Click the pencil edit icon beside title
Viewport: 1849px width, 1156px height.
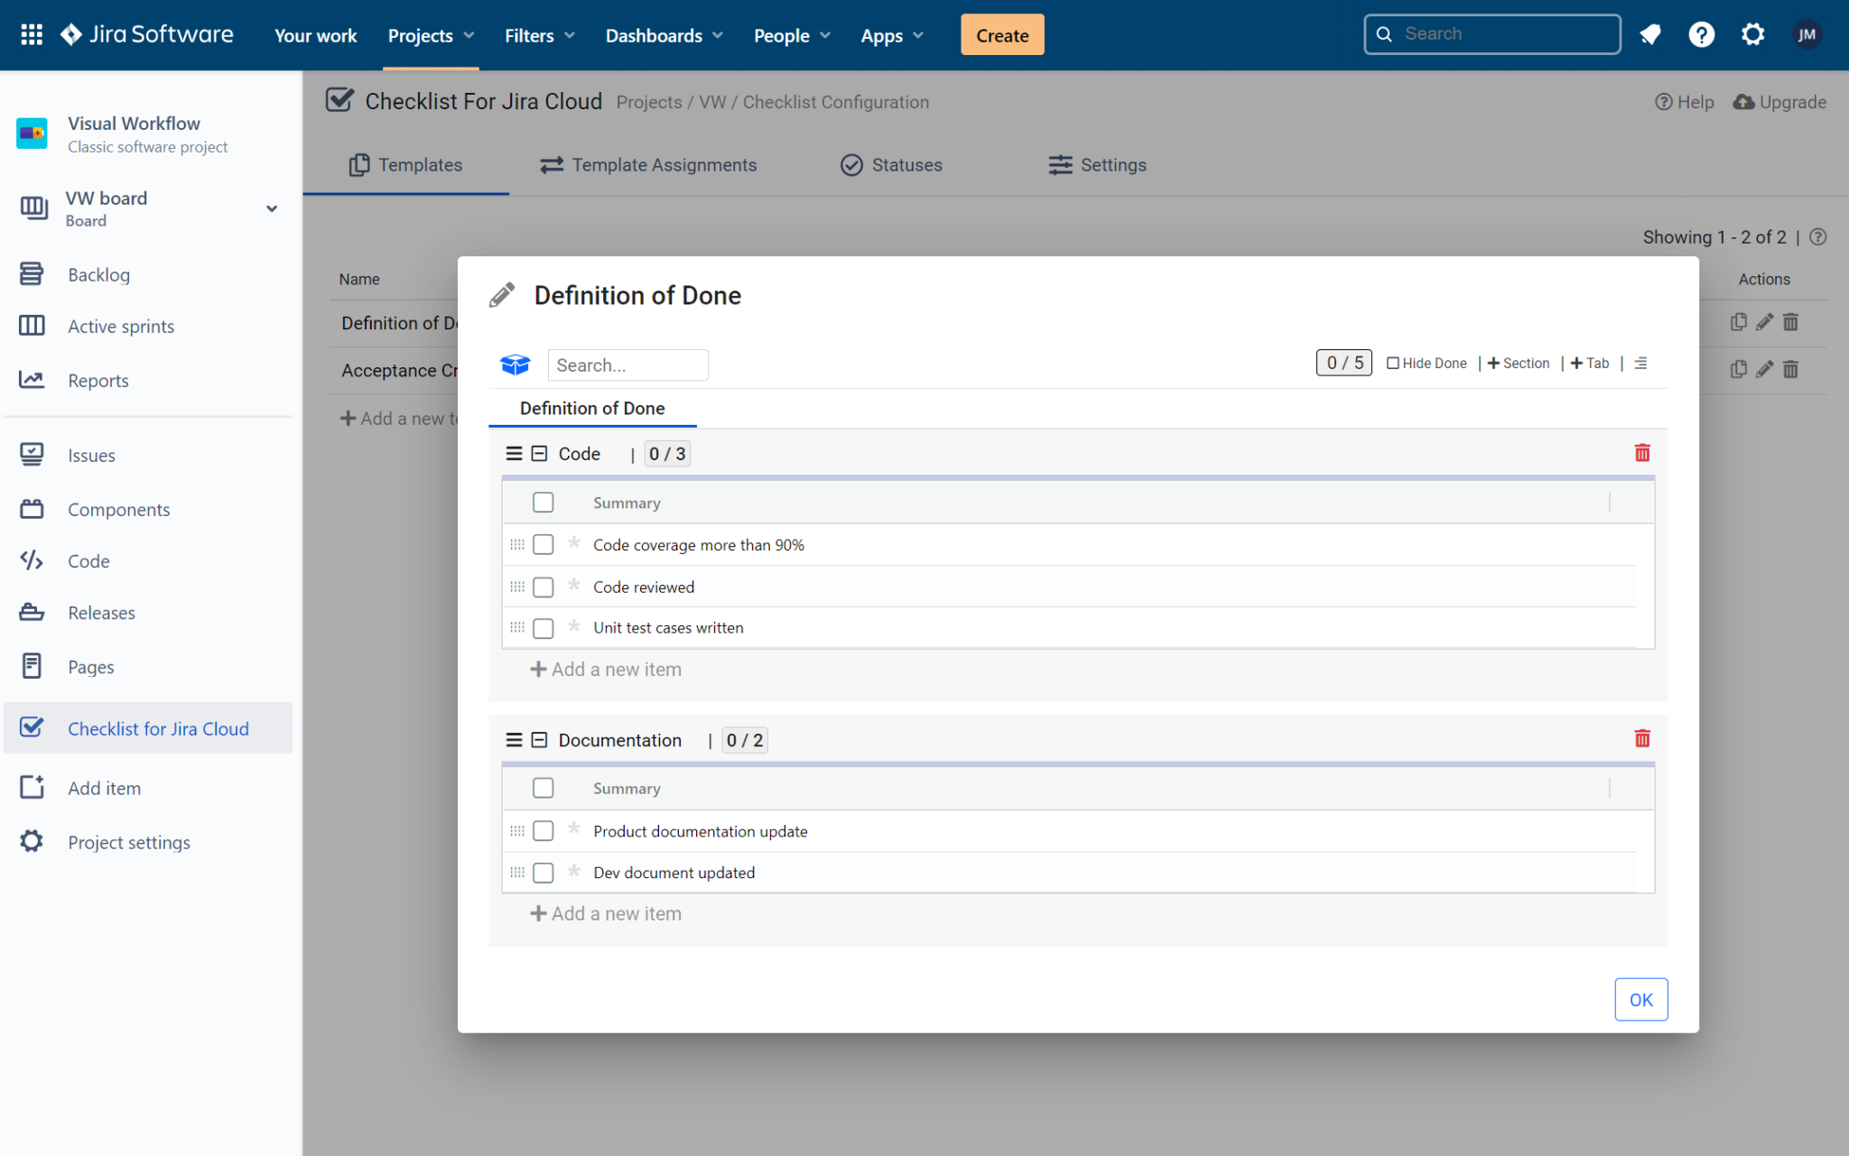tap(502, 295)
